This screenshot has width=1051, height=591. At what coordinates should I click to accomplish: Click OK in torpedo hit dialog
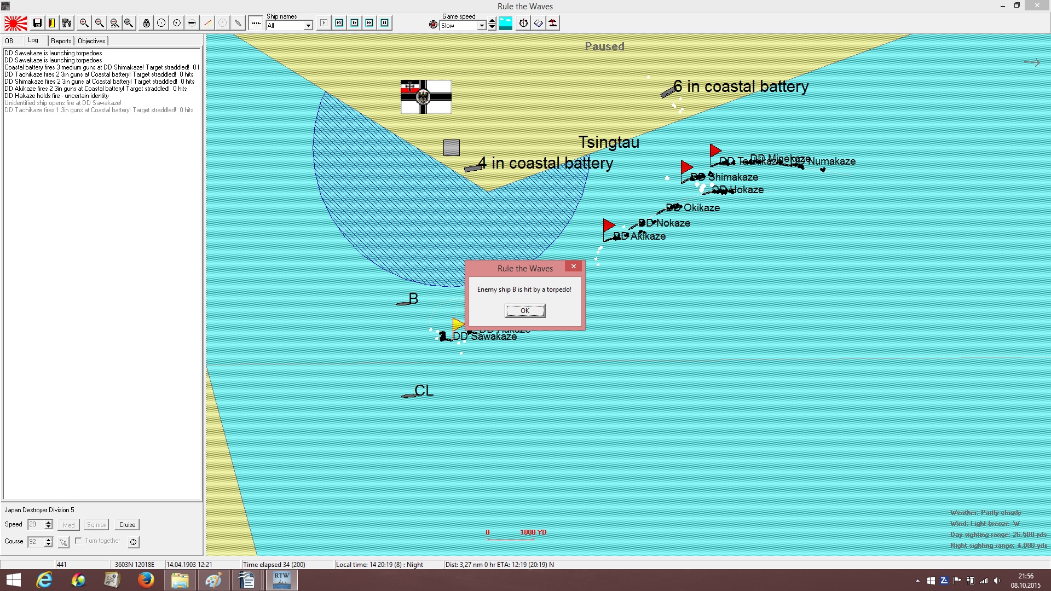tap(525, 311)
